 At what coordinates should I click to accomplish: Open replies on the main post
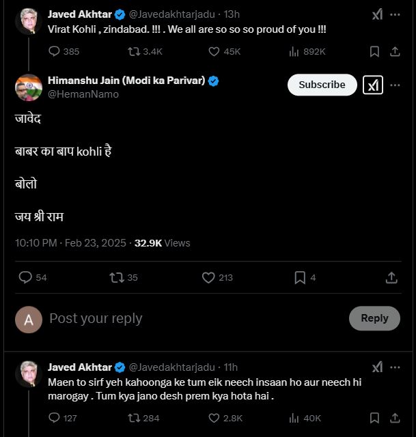pos(25,277)
